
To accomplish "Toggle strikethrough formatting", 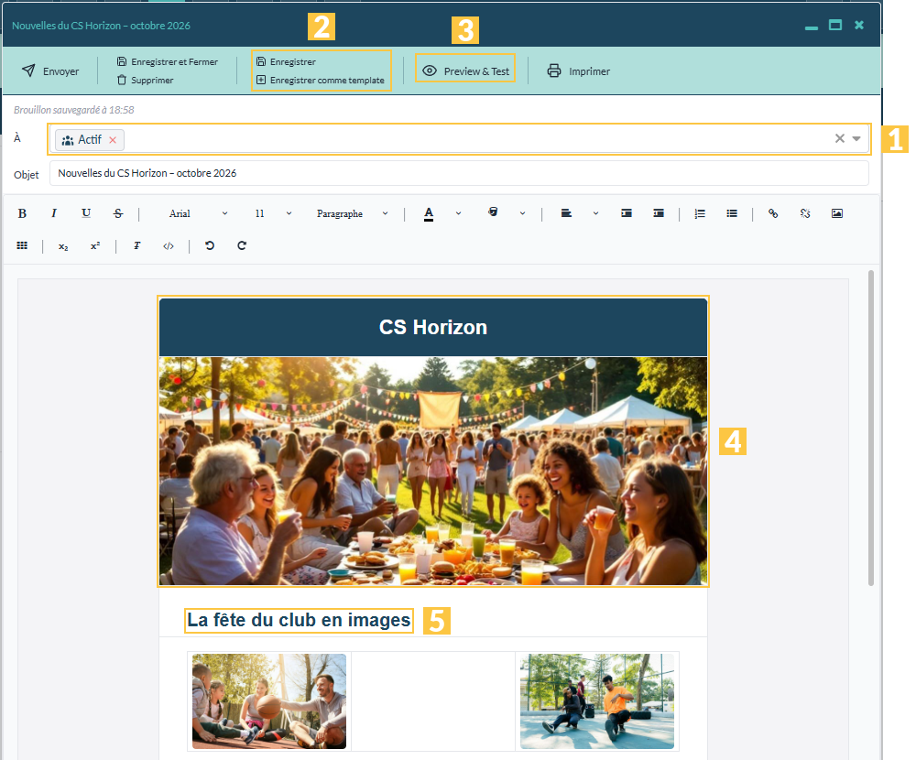I will point(118,213).
